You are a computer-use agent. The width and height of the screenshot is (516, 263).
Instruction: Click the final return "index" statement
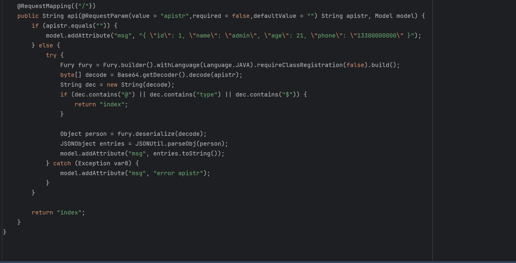(x=58, y=212)
